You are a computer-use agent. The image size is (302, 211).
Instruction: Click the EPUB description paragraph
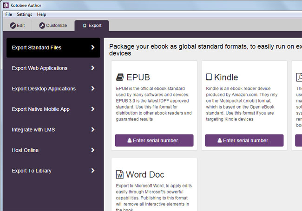pos(154,104)
